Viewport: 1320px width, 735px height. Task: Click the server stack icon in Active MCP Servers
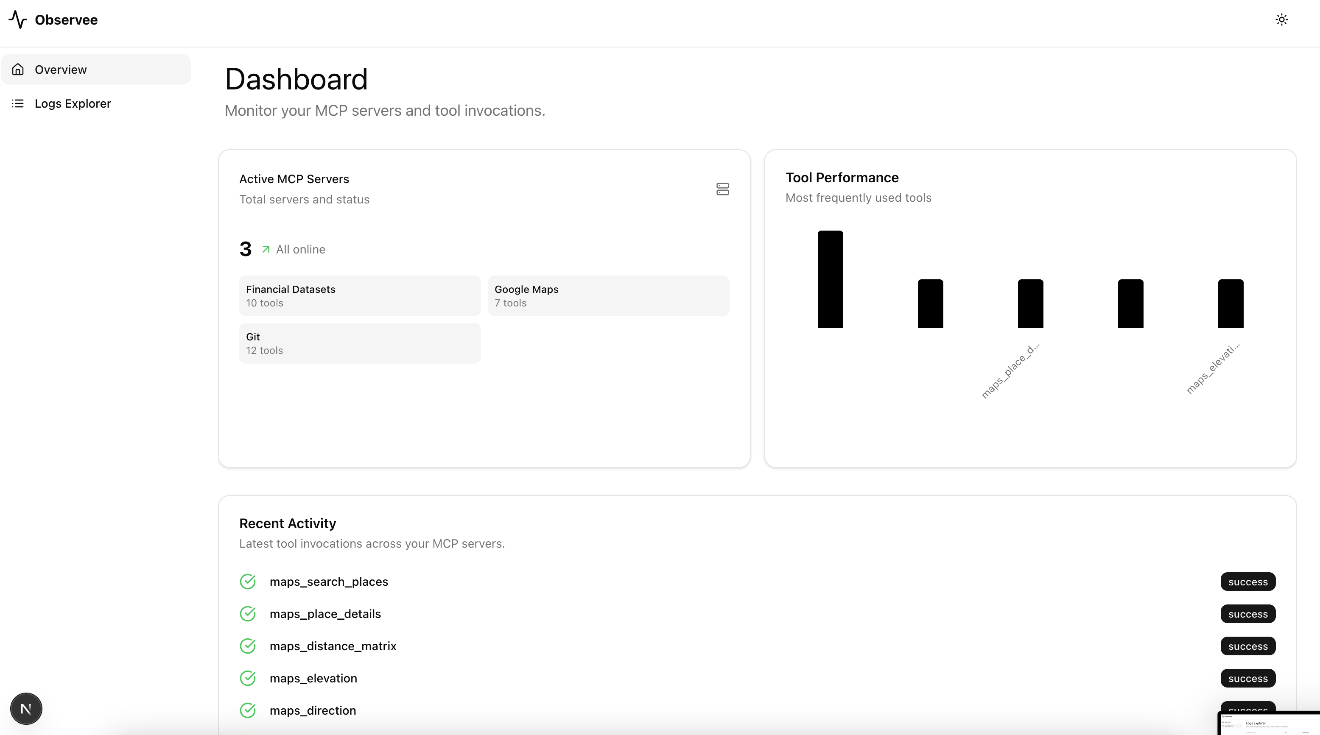click(x=722, y=189)
